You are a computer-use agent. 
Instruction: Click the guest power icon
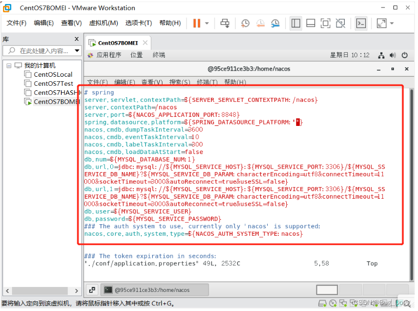click(x=404, y=55)
